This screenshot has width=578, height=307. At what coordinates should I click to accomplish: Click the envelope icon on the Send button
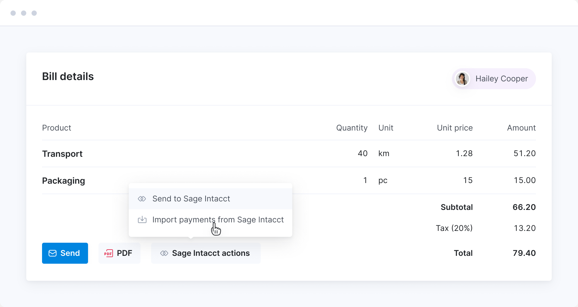click(53, 253)
